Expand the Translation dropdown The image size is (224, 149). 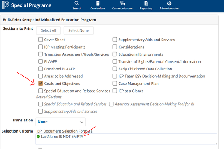61,122
